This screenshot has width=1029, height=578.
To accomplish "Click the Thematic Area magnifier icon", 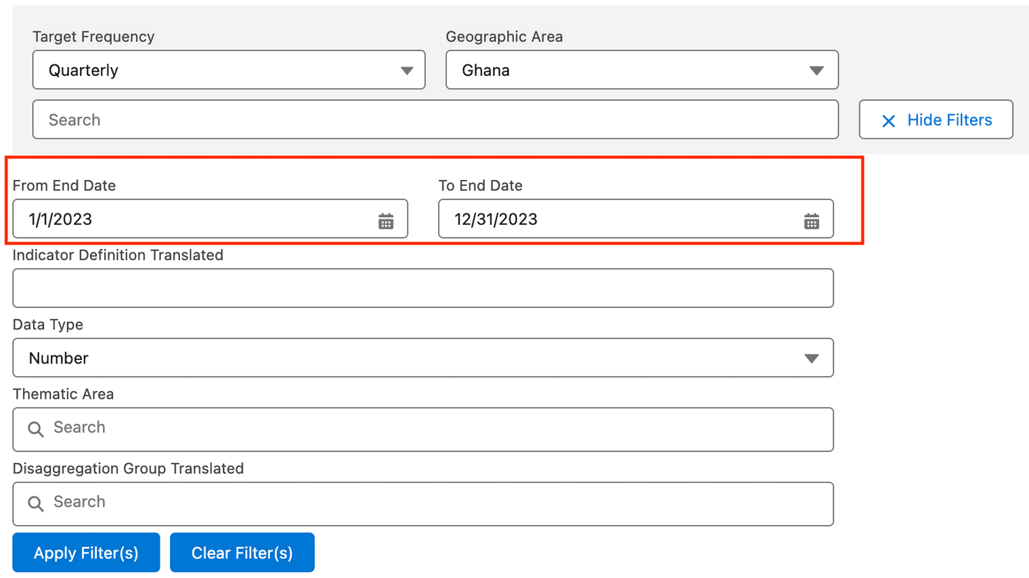I will coord(36,429).
